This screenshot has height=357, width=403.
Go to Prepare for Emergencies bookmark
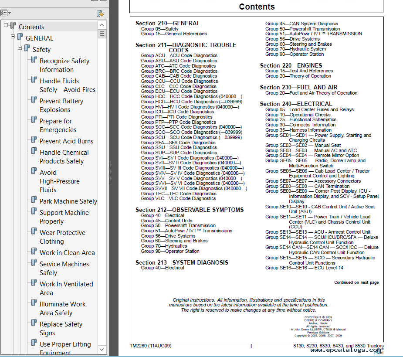58,126
